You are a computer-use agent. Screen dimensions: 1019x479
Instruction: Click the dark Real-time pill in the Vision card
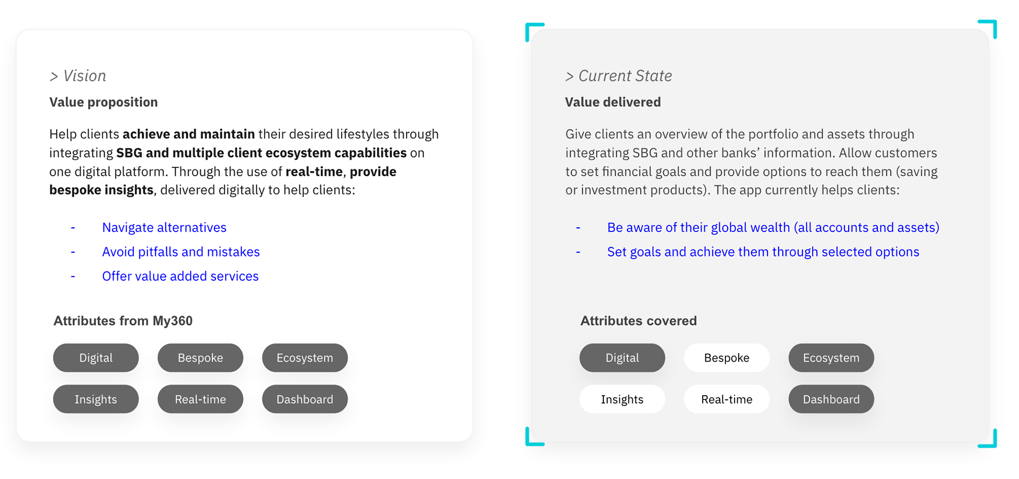click(200, 399)
